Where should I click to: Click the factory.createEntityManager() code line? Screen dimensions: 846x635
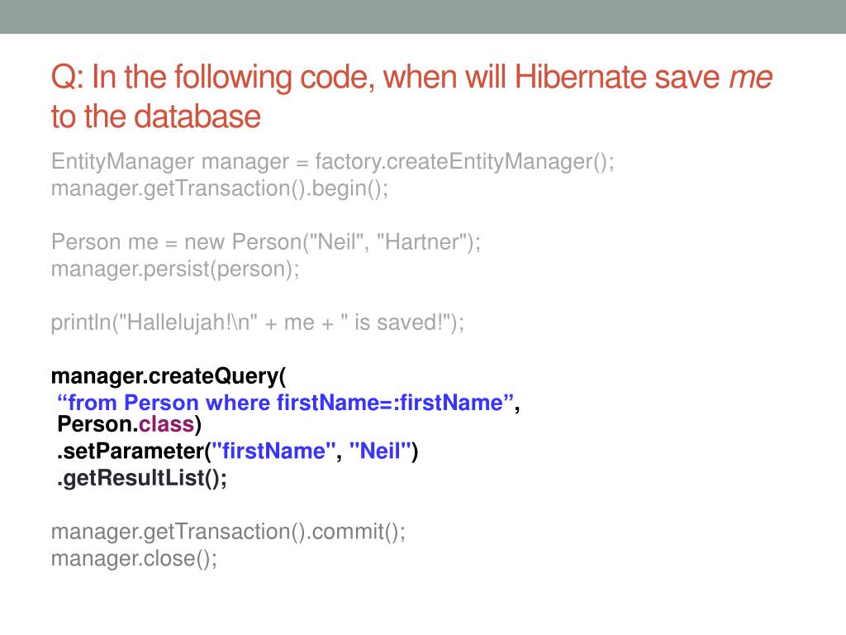(x=333, y=161)
